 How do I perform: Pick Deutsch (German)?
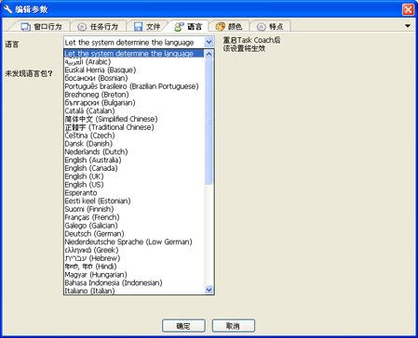[x=134, y=234]
